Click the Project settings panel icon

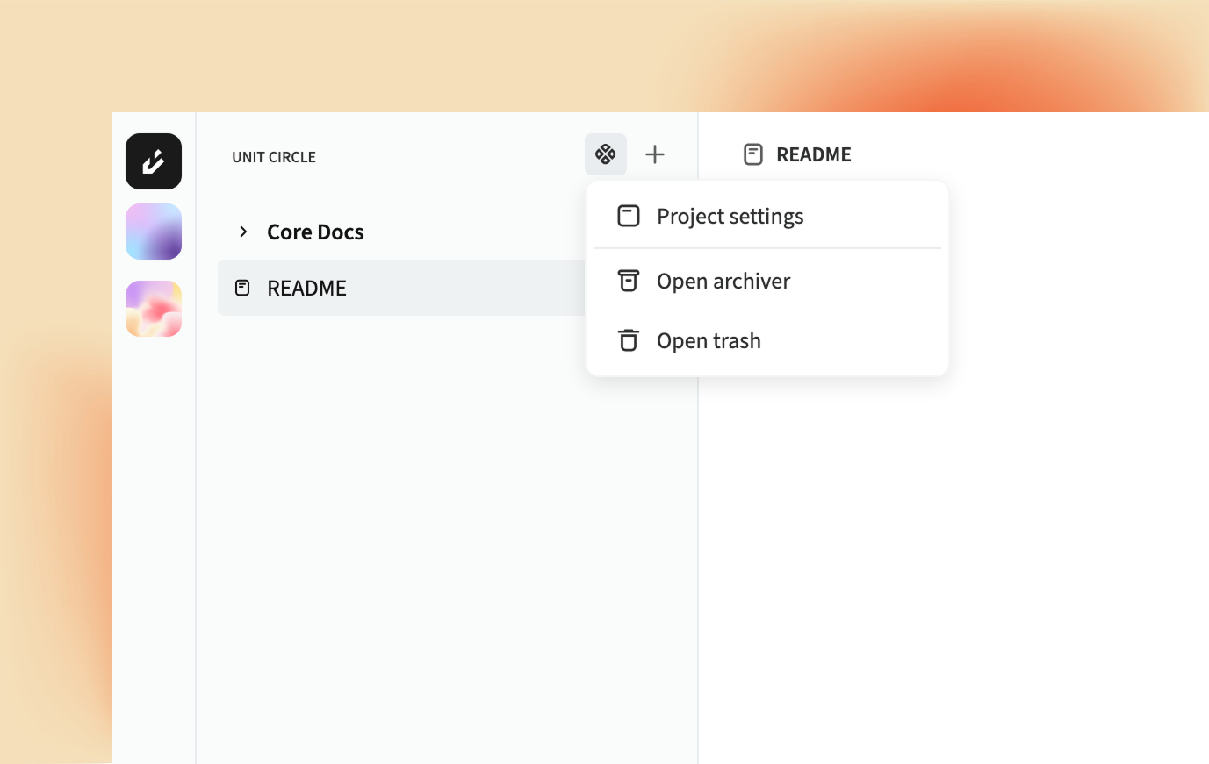[629, 216]
